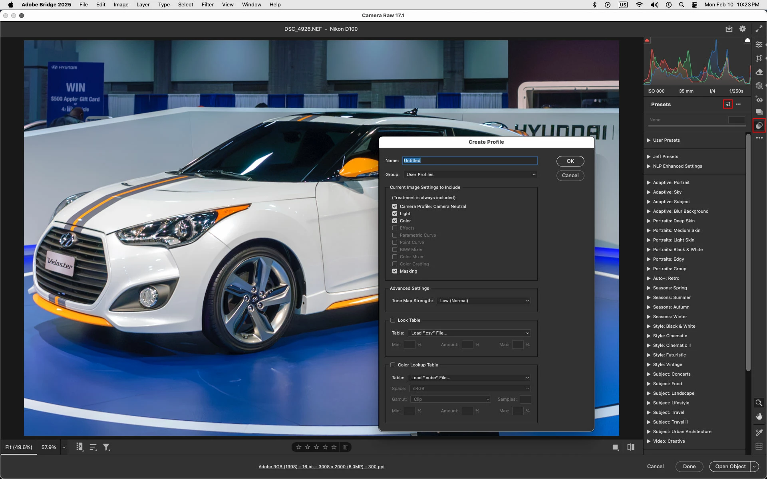
Task: Disable the Light checkbox
Action: click(395, 214)
